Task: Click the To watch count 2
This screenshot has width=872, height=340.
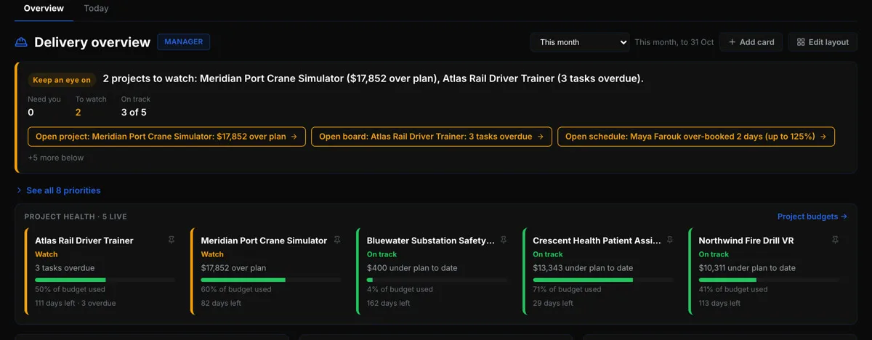Action: [x=78, y=112]
